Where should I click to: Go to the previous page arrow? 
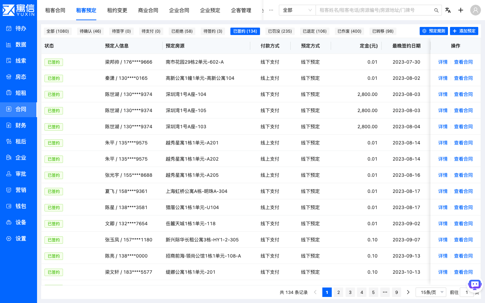pos(315,292)
